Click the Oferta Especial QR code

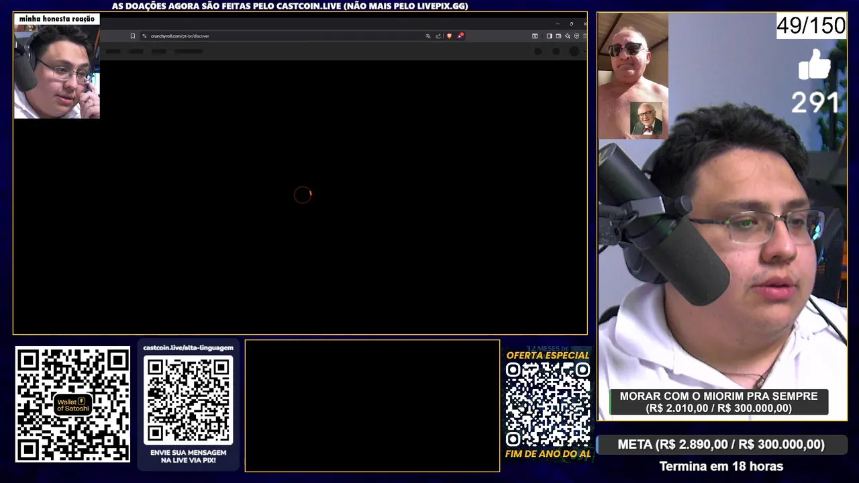[548, 405]
